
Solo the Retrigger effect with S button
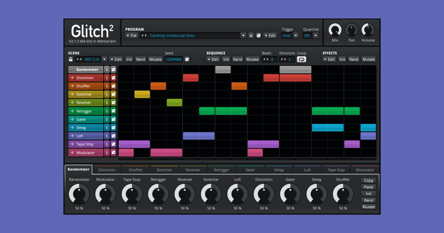[107, 111]
